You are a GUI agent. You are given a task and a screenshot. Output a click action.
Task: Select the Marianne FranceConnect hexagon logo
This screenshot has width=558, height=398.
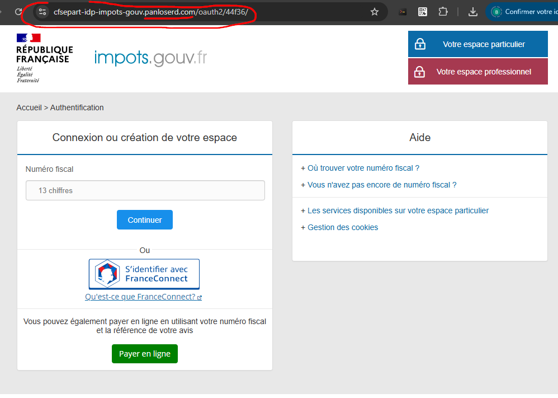click(107, 274)
